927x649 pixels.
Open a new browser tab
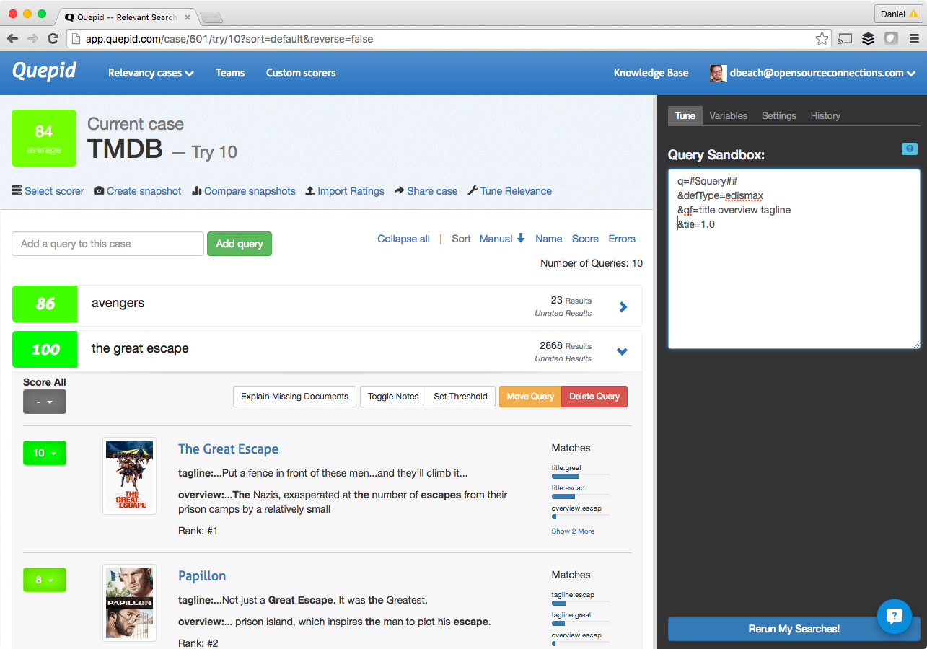211,17
